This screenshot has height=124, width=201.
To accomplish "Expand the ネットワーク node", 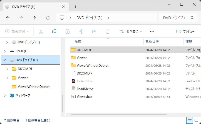I will point(5,96).
